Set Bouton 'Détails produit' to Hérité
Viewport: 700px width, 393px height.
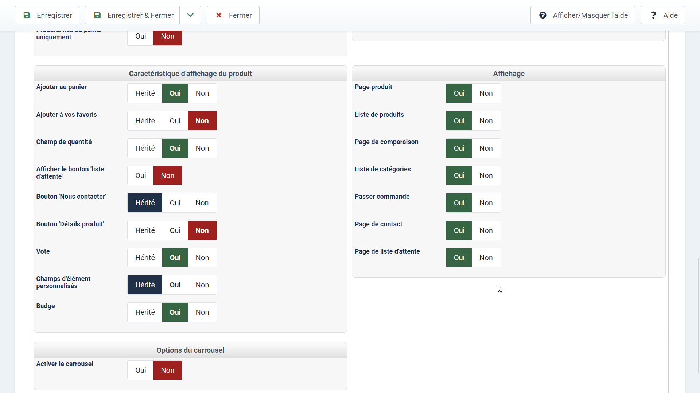[145, 231]
